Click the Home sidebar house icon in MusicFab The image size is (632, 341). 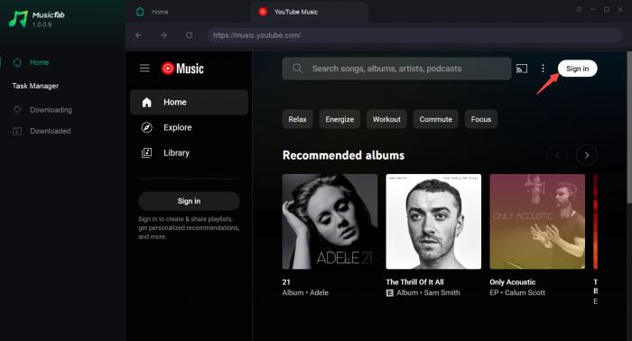17,62
